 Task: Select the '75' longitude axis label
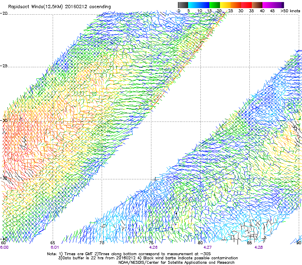pyautogui.click(x=151, y=243)
